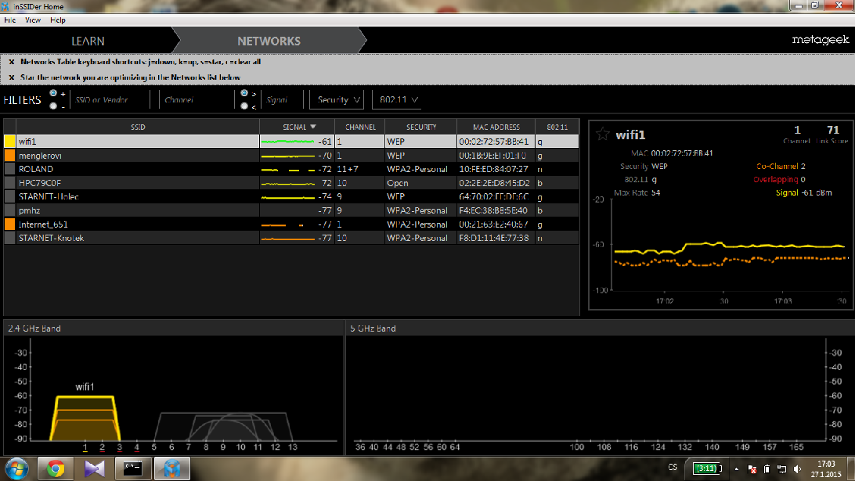Image resolution: width=855 pixels, height=481 pixels.
Task: Select the HPC79C0F network row
Action: pyautogui.click(x=291, y=182)
